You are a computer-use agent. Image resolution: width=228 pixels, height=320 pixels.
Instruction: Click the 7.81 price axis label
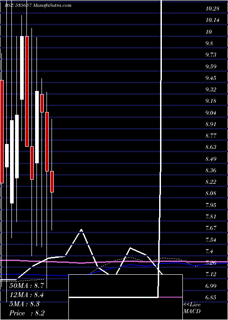tap(211, 216)
